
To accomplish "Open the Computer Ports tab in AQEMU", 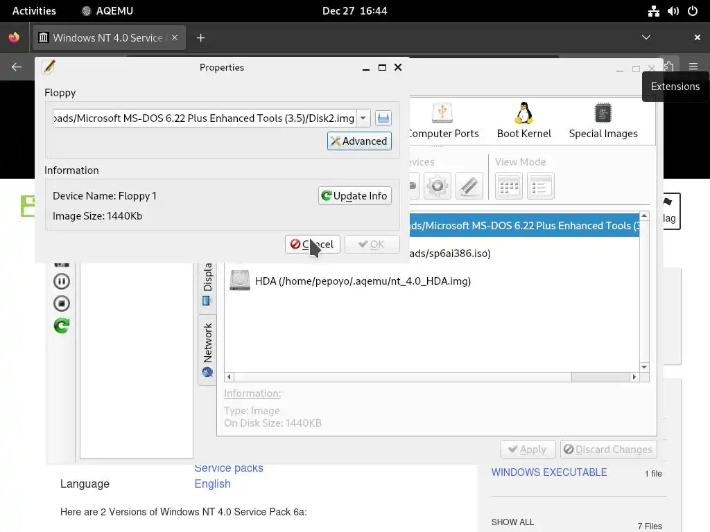I will (x=443, y=121).
